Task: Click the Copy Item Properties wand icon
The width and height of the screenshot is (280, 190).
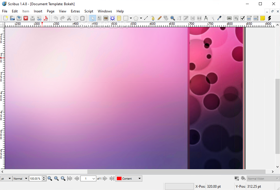Action: click(213, 18)
